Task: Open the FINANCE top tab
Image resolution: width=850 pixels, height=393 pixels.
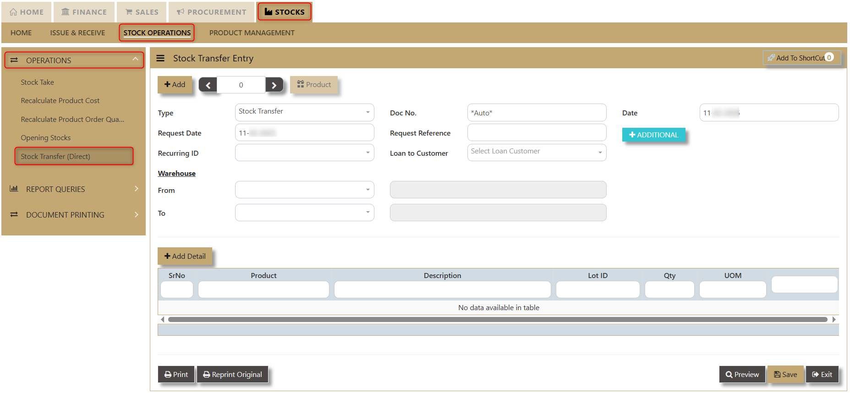Action: click(84, 12)
